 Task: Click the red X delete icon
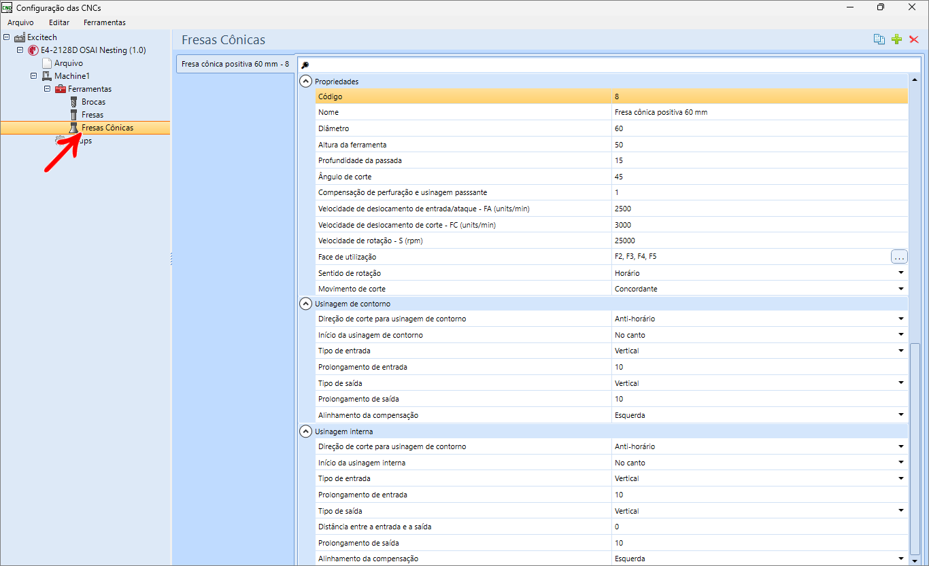[x=914, y=39]
